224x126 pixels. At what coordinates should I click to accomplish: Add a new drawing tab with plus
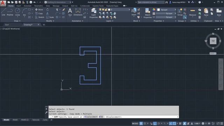coord(44,24)
